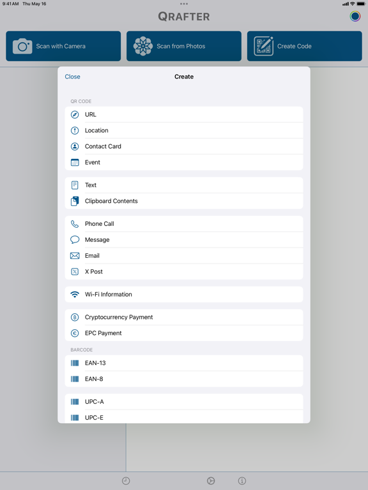Select EAN-8 barcode type
The height and width of the screenshot is (490, 368).
[x=184, y=379]
